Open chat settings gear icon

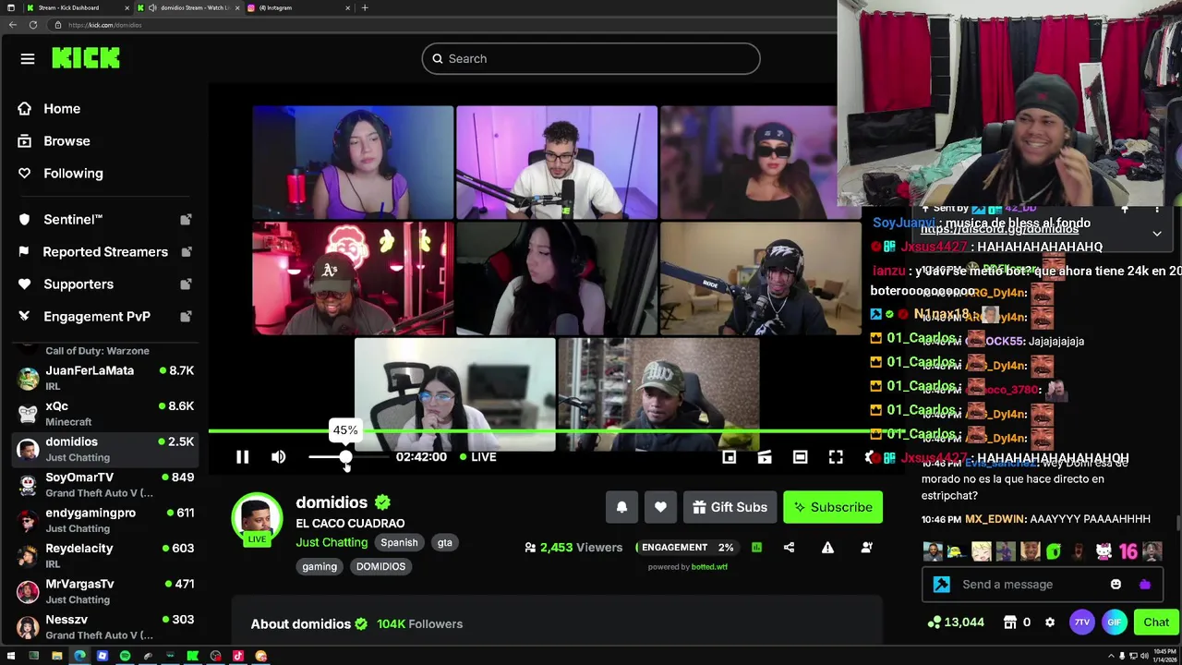1049,623
